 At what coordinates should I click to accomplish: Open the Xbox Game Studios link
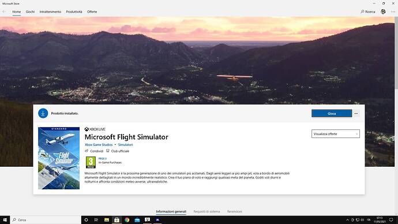coord(99,145)
